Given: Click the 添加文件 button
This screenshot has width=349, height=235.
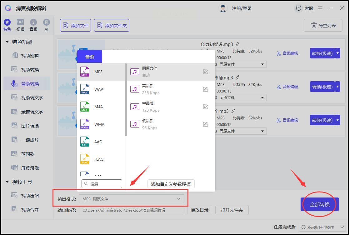Looking at the screenshot, I should (x=75, y=25).
